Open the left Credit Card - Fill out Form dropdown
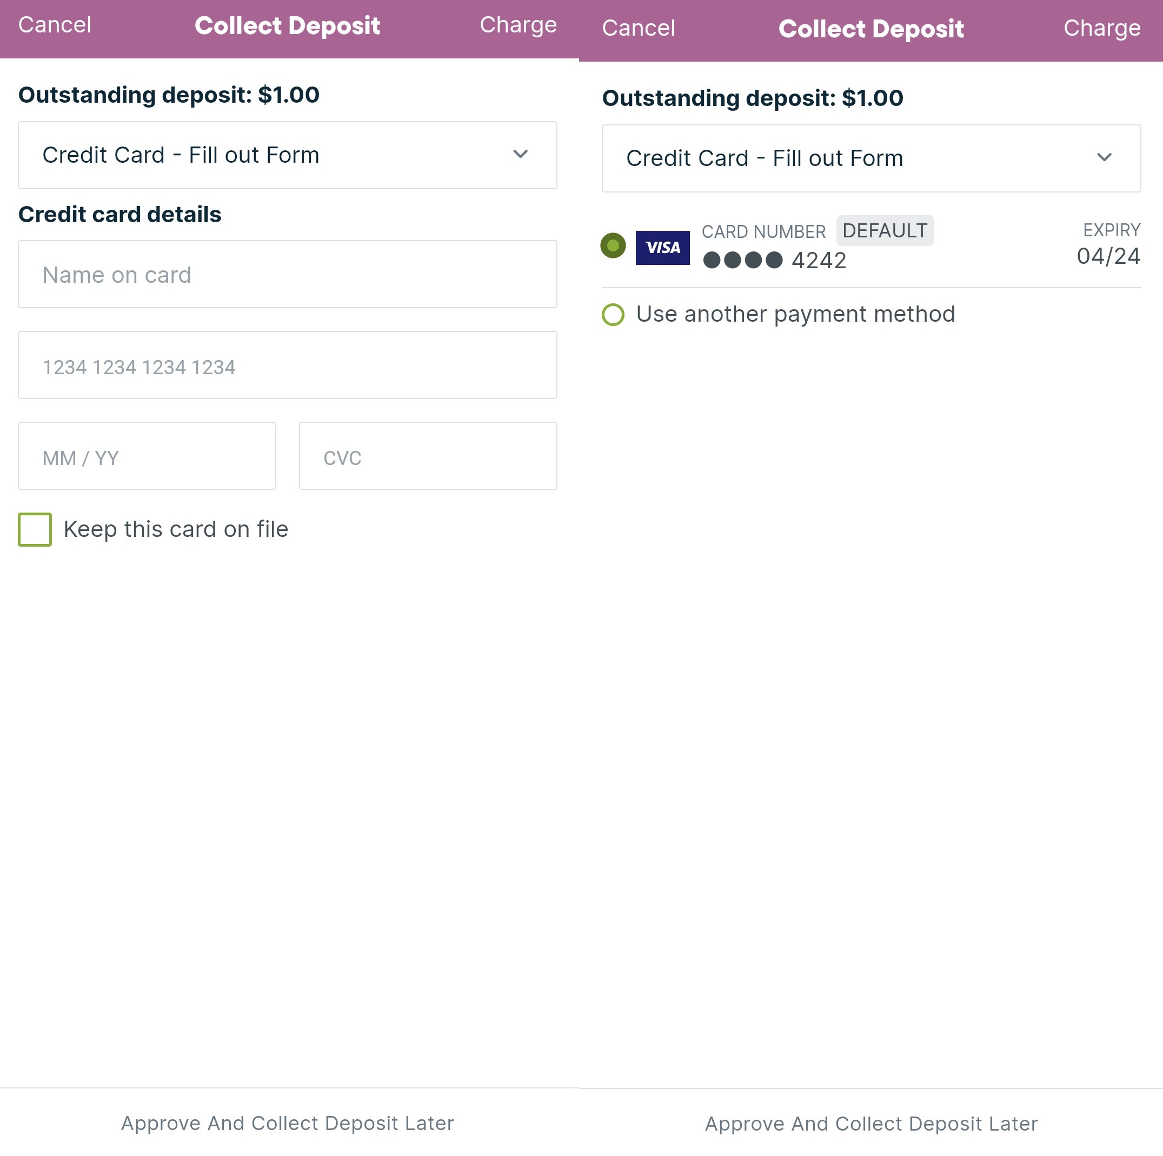 tap(287, 155)
